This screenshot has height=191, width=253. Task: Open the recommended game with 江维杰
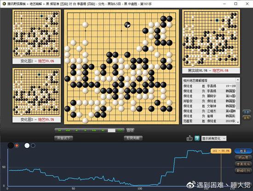tap(209, 111)
